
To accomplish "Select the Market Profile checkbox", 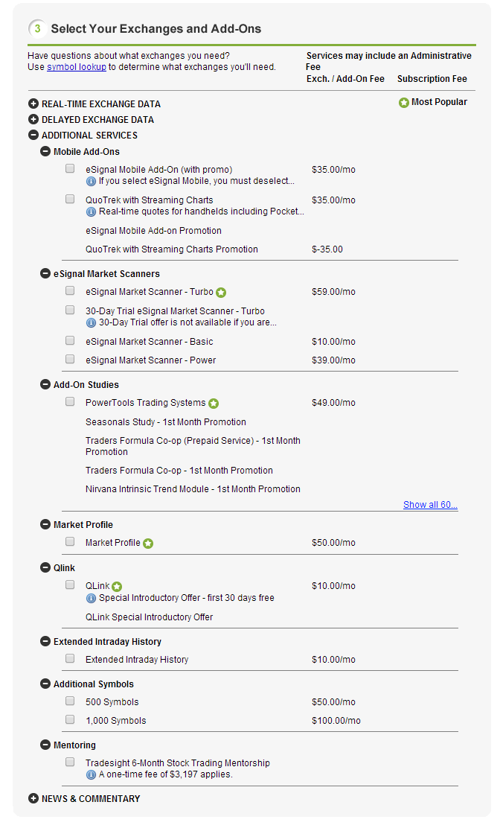I will [x=70, y=541].
